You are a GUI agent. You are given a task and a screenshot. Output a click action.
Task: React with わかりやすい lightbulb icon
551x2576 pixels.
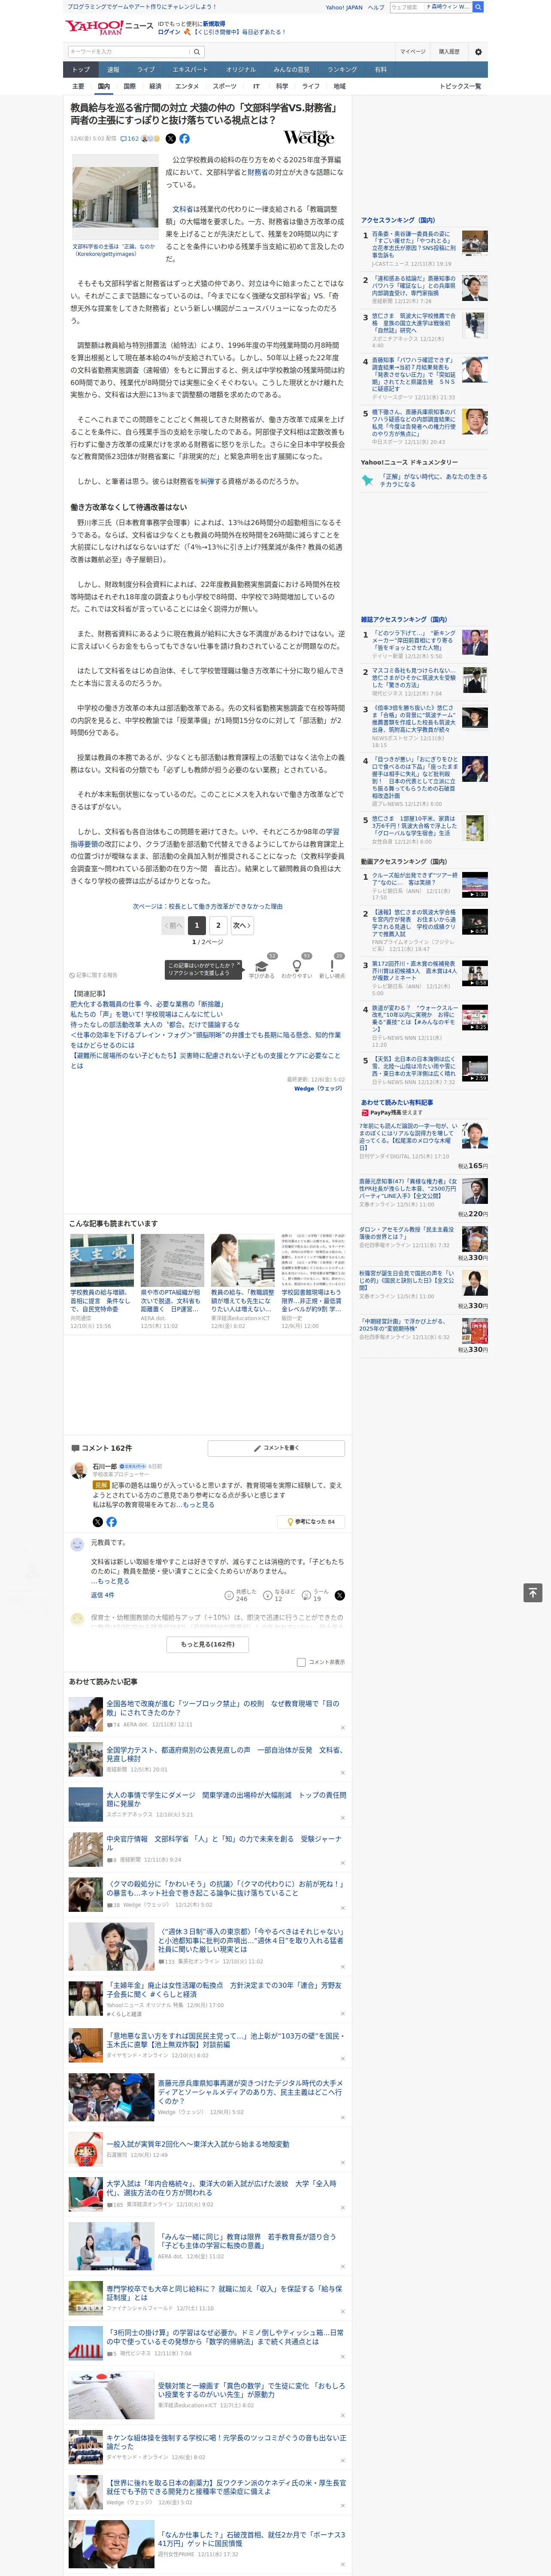click(x=297, y=967)
